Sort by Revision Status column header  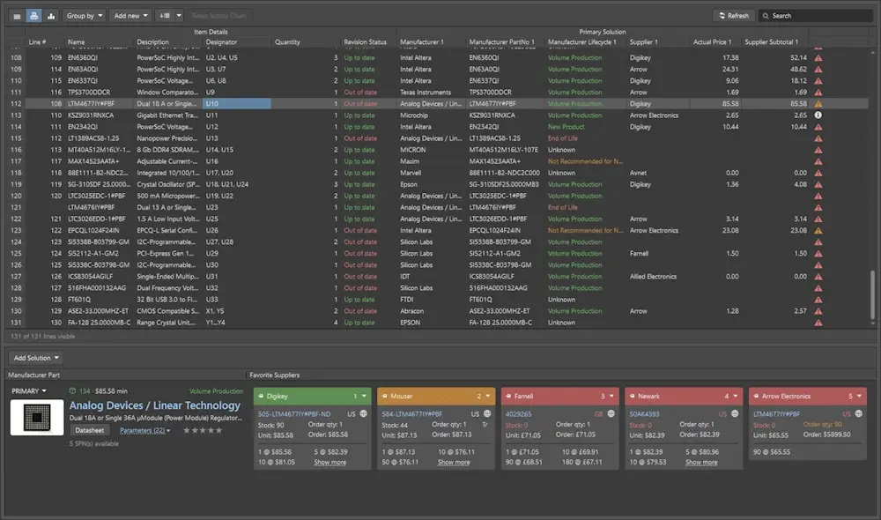click(x=365, y=41)
